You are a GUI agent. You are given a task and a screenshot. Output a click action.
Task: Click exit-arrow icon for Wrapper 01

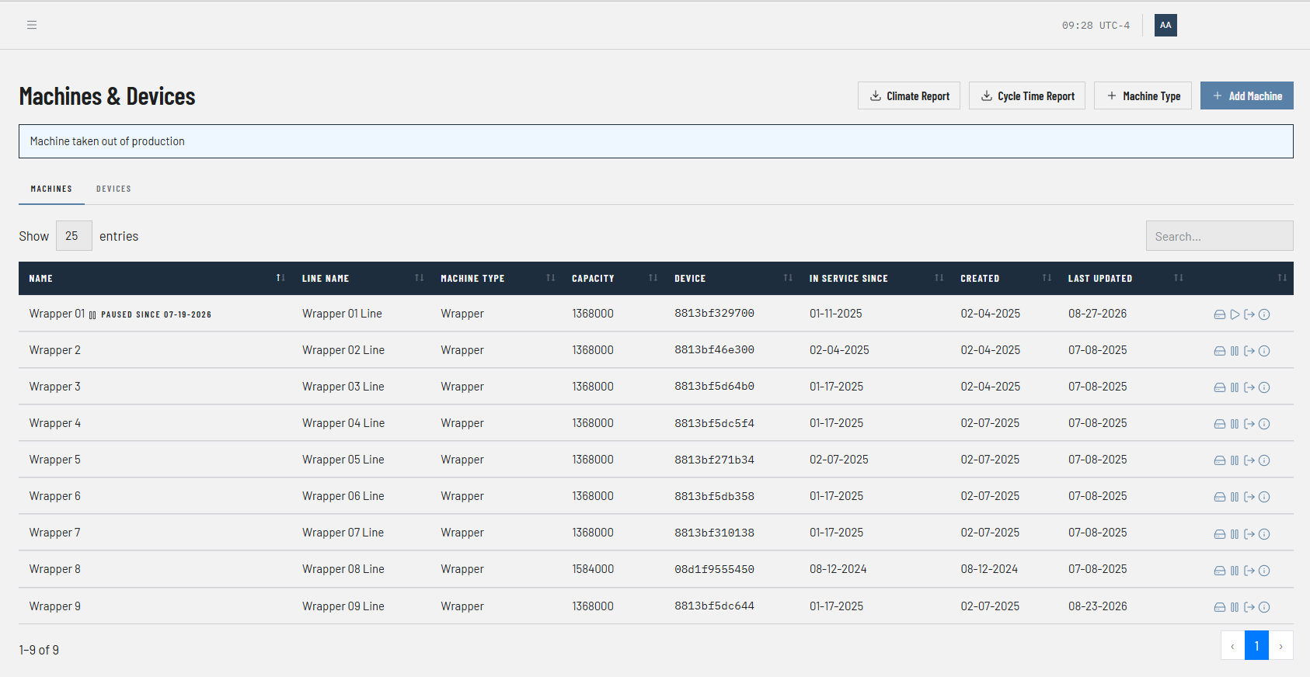(x=1249, y=314)
